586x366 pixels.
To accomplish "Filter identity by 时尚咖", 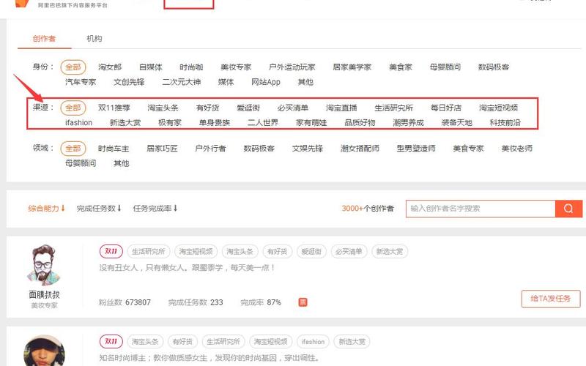I will (x=191, y=67).
